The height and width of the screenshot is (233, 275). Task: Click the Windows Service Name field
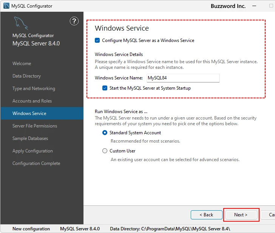click(x=183, y=78)
